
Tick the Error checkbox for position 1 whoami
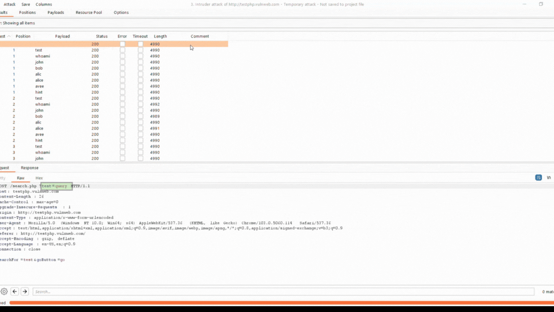(122, 56)
